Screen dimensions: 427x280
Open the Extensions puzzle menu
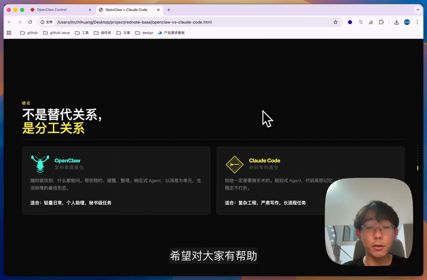point(381,22)
